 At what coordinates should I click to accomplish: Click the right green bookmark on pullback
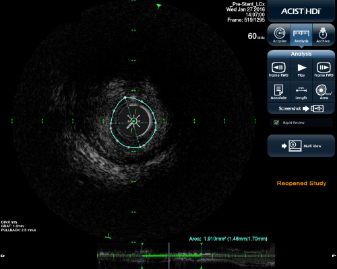point(202,256)
